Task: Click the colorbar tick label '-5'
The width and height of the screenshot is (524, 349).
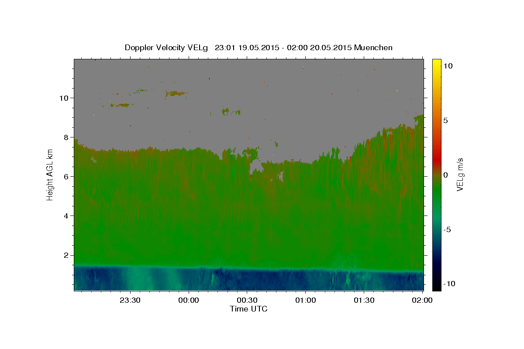Action: (447, 229)
